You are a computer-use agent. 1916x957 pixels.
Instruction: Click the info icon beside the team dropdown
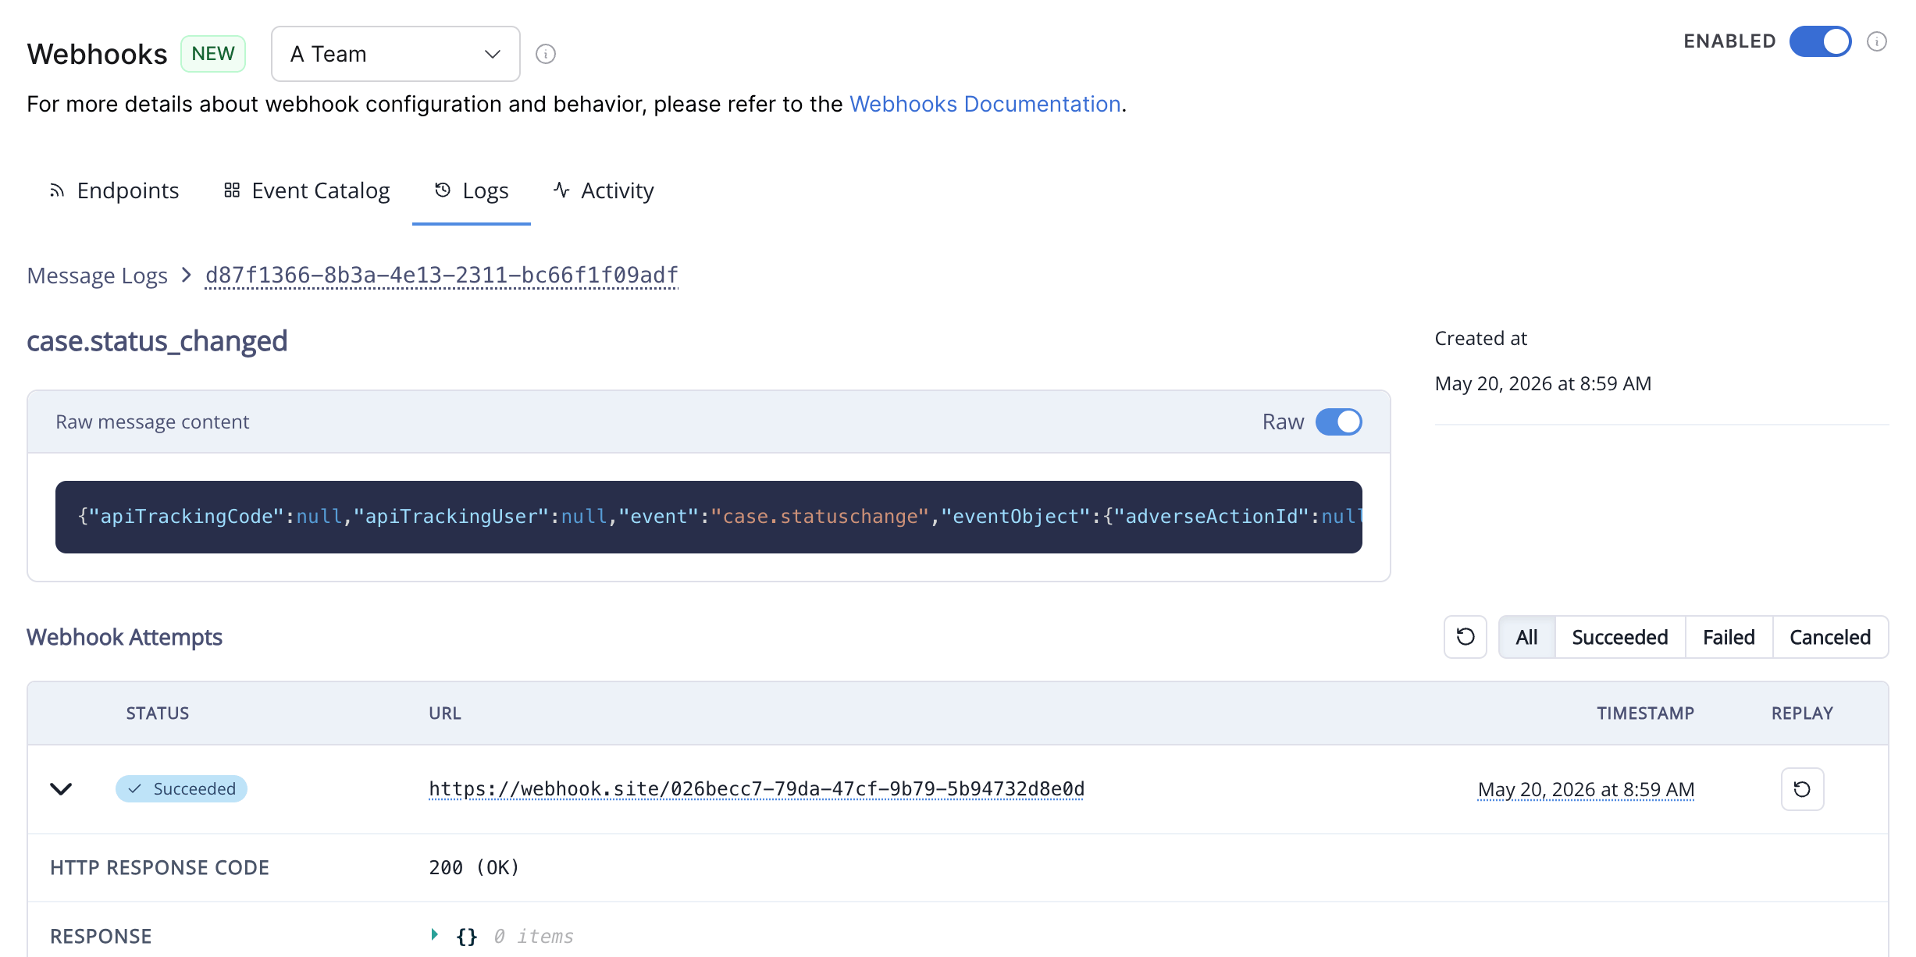tap(546, 54)
